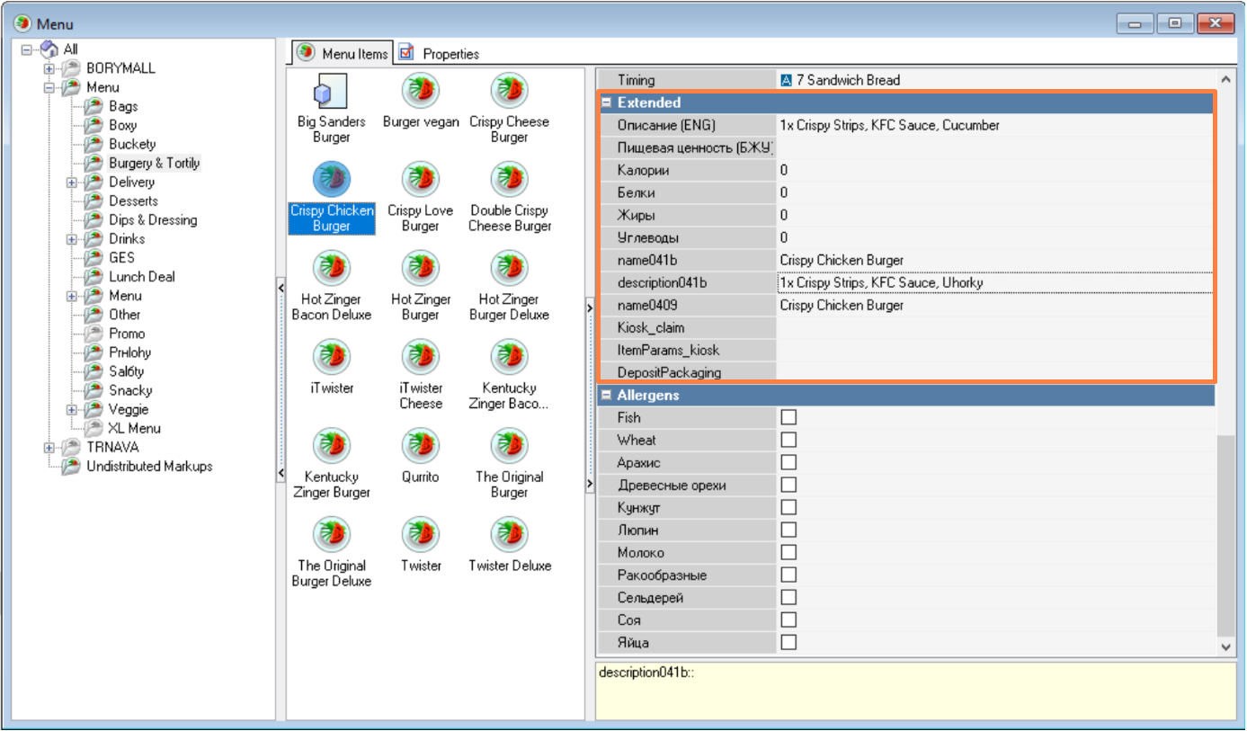The image size is (1247, 731).
Task: Select The Original Burger Deluxe icon
Action: tap(331, 534)
